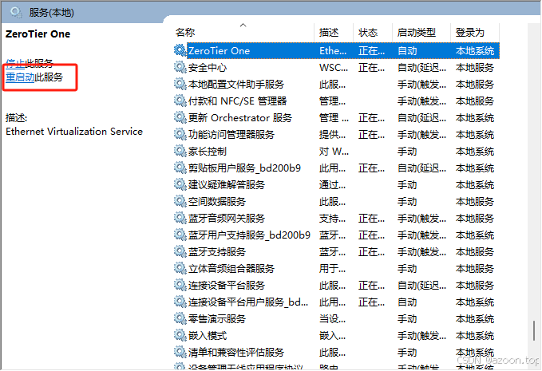Click the gear icon for 更新 Orchestrator 服务
Image resolution: width=542 pixels, height=371 pixels.
pos(180,117)
